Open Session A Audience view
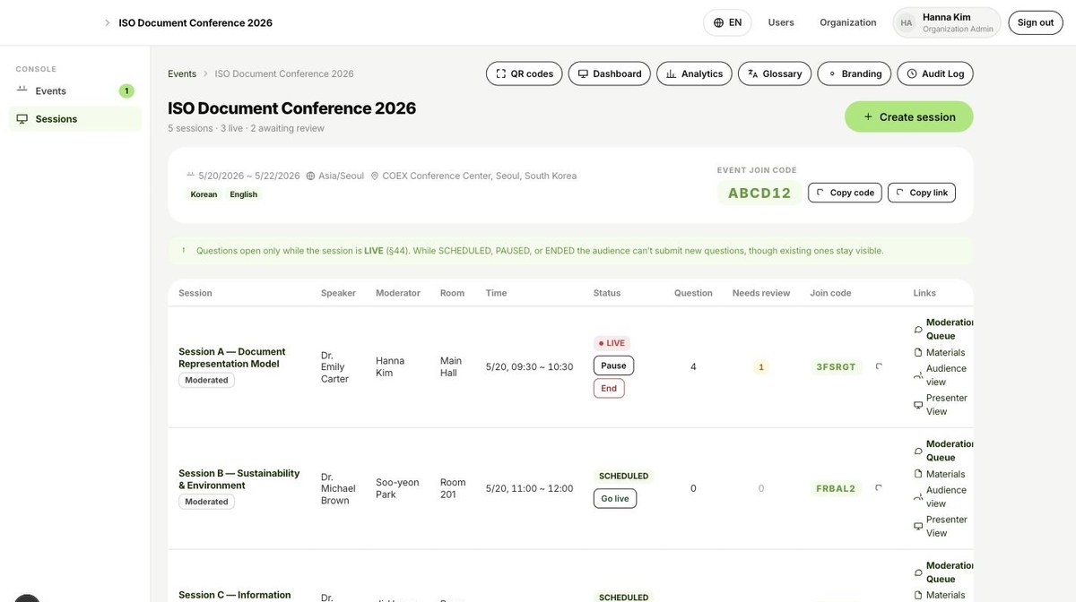 [x=940, y=375]
